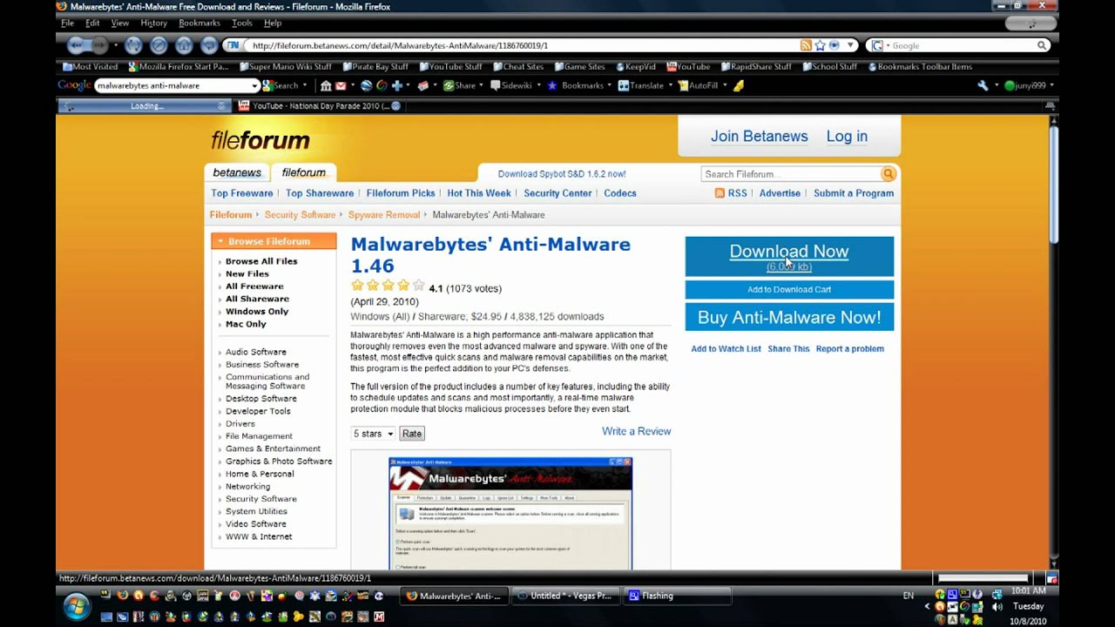This screenshot has height=627, width=1115.
Task: Click Add to Download Cart
Action: coord(789,290)
